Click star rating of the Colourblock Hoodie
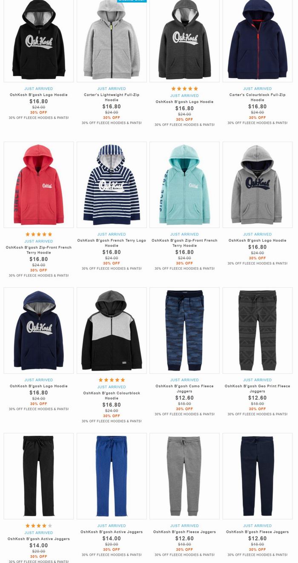The height and width of the screenshot is (563, 298). pyautogui.click(x=112, y=380)
